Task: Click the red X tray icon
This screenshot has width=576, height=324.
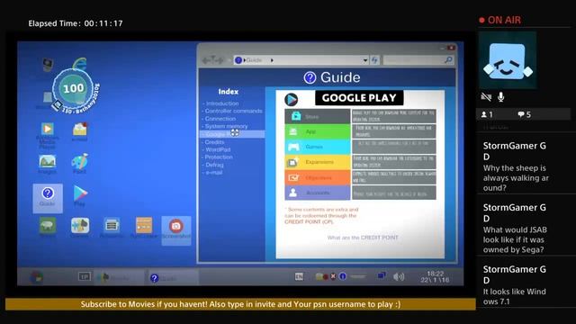Action: (333, 276)
